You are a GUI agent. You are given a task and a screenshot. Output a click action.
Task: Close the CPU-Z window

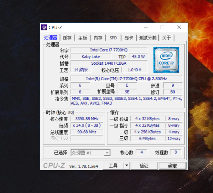tap(179, 27)
